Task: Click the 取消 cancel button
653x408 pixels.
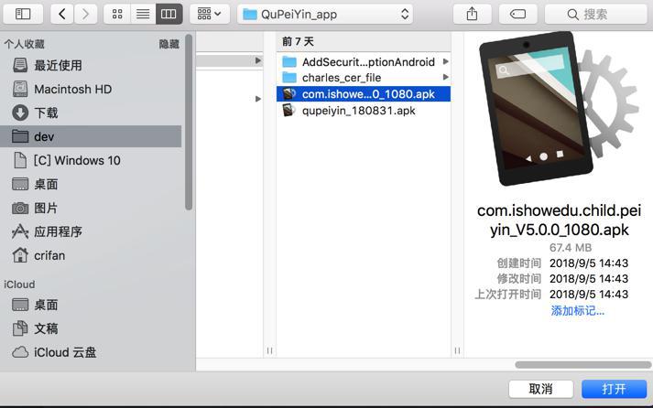Action: [540, 389]
